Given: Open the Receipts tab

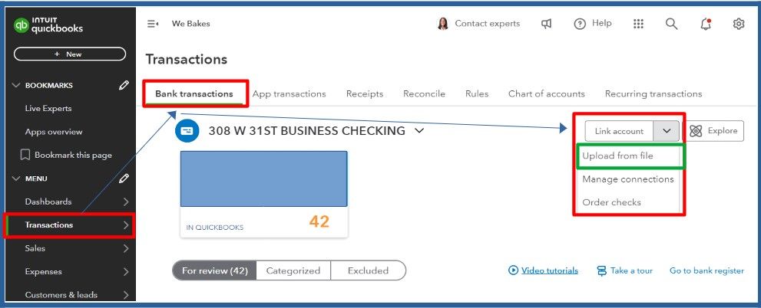Looking at the screenshot, I should (365, 94).
